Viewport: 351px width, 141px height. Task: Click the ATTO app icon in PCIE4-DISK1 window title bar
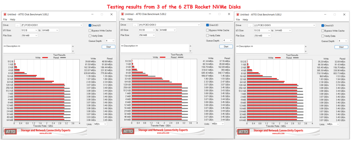pos(5,14)
